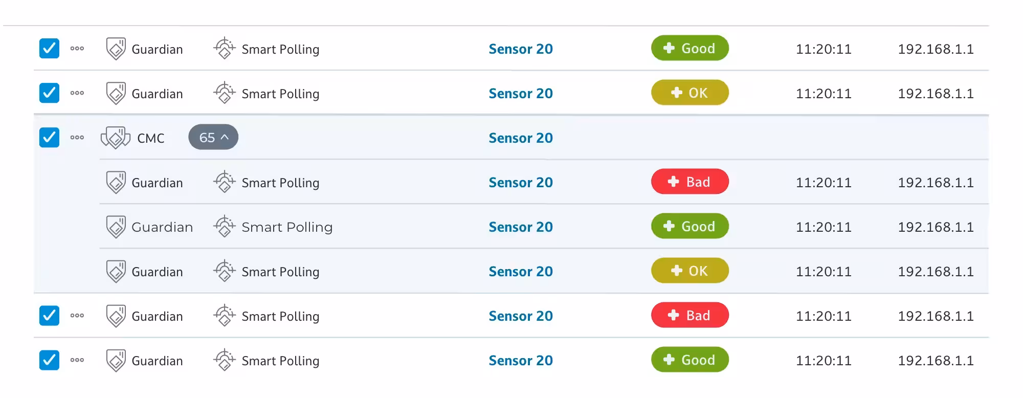This screenshot has width=1023, height=398.
Task: Open the three-dot menu on CMC row
Action: 77,138
